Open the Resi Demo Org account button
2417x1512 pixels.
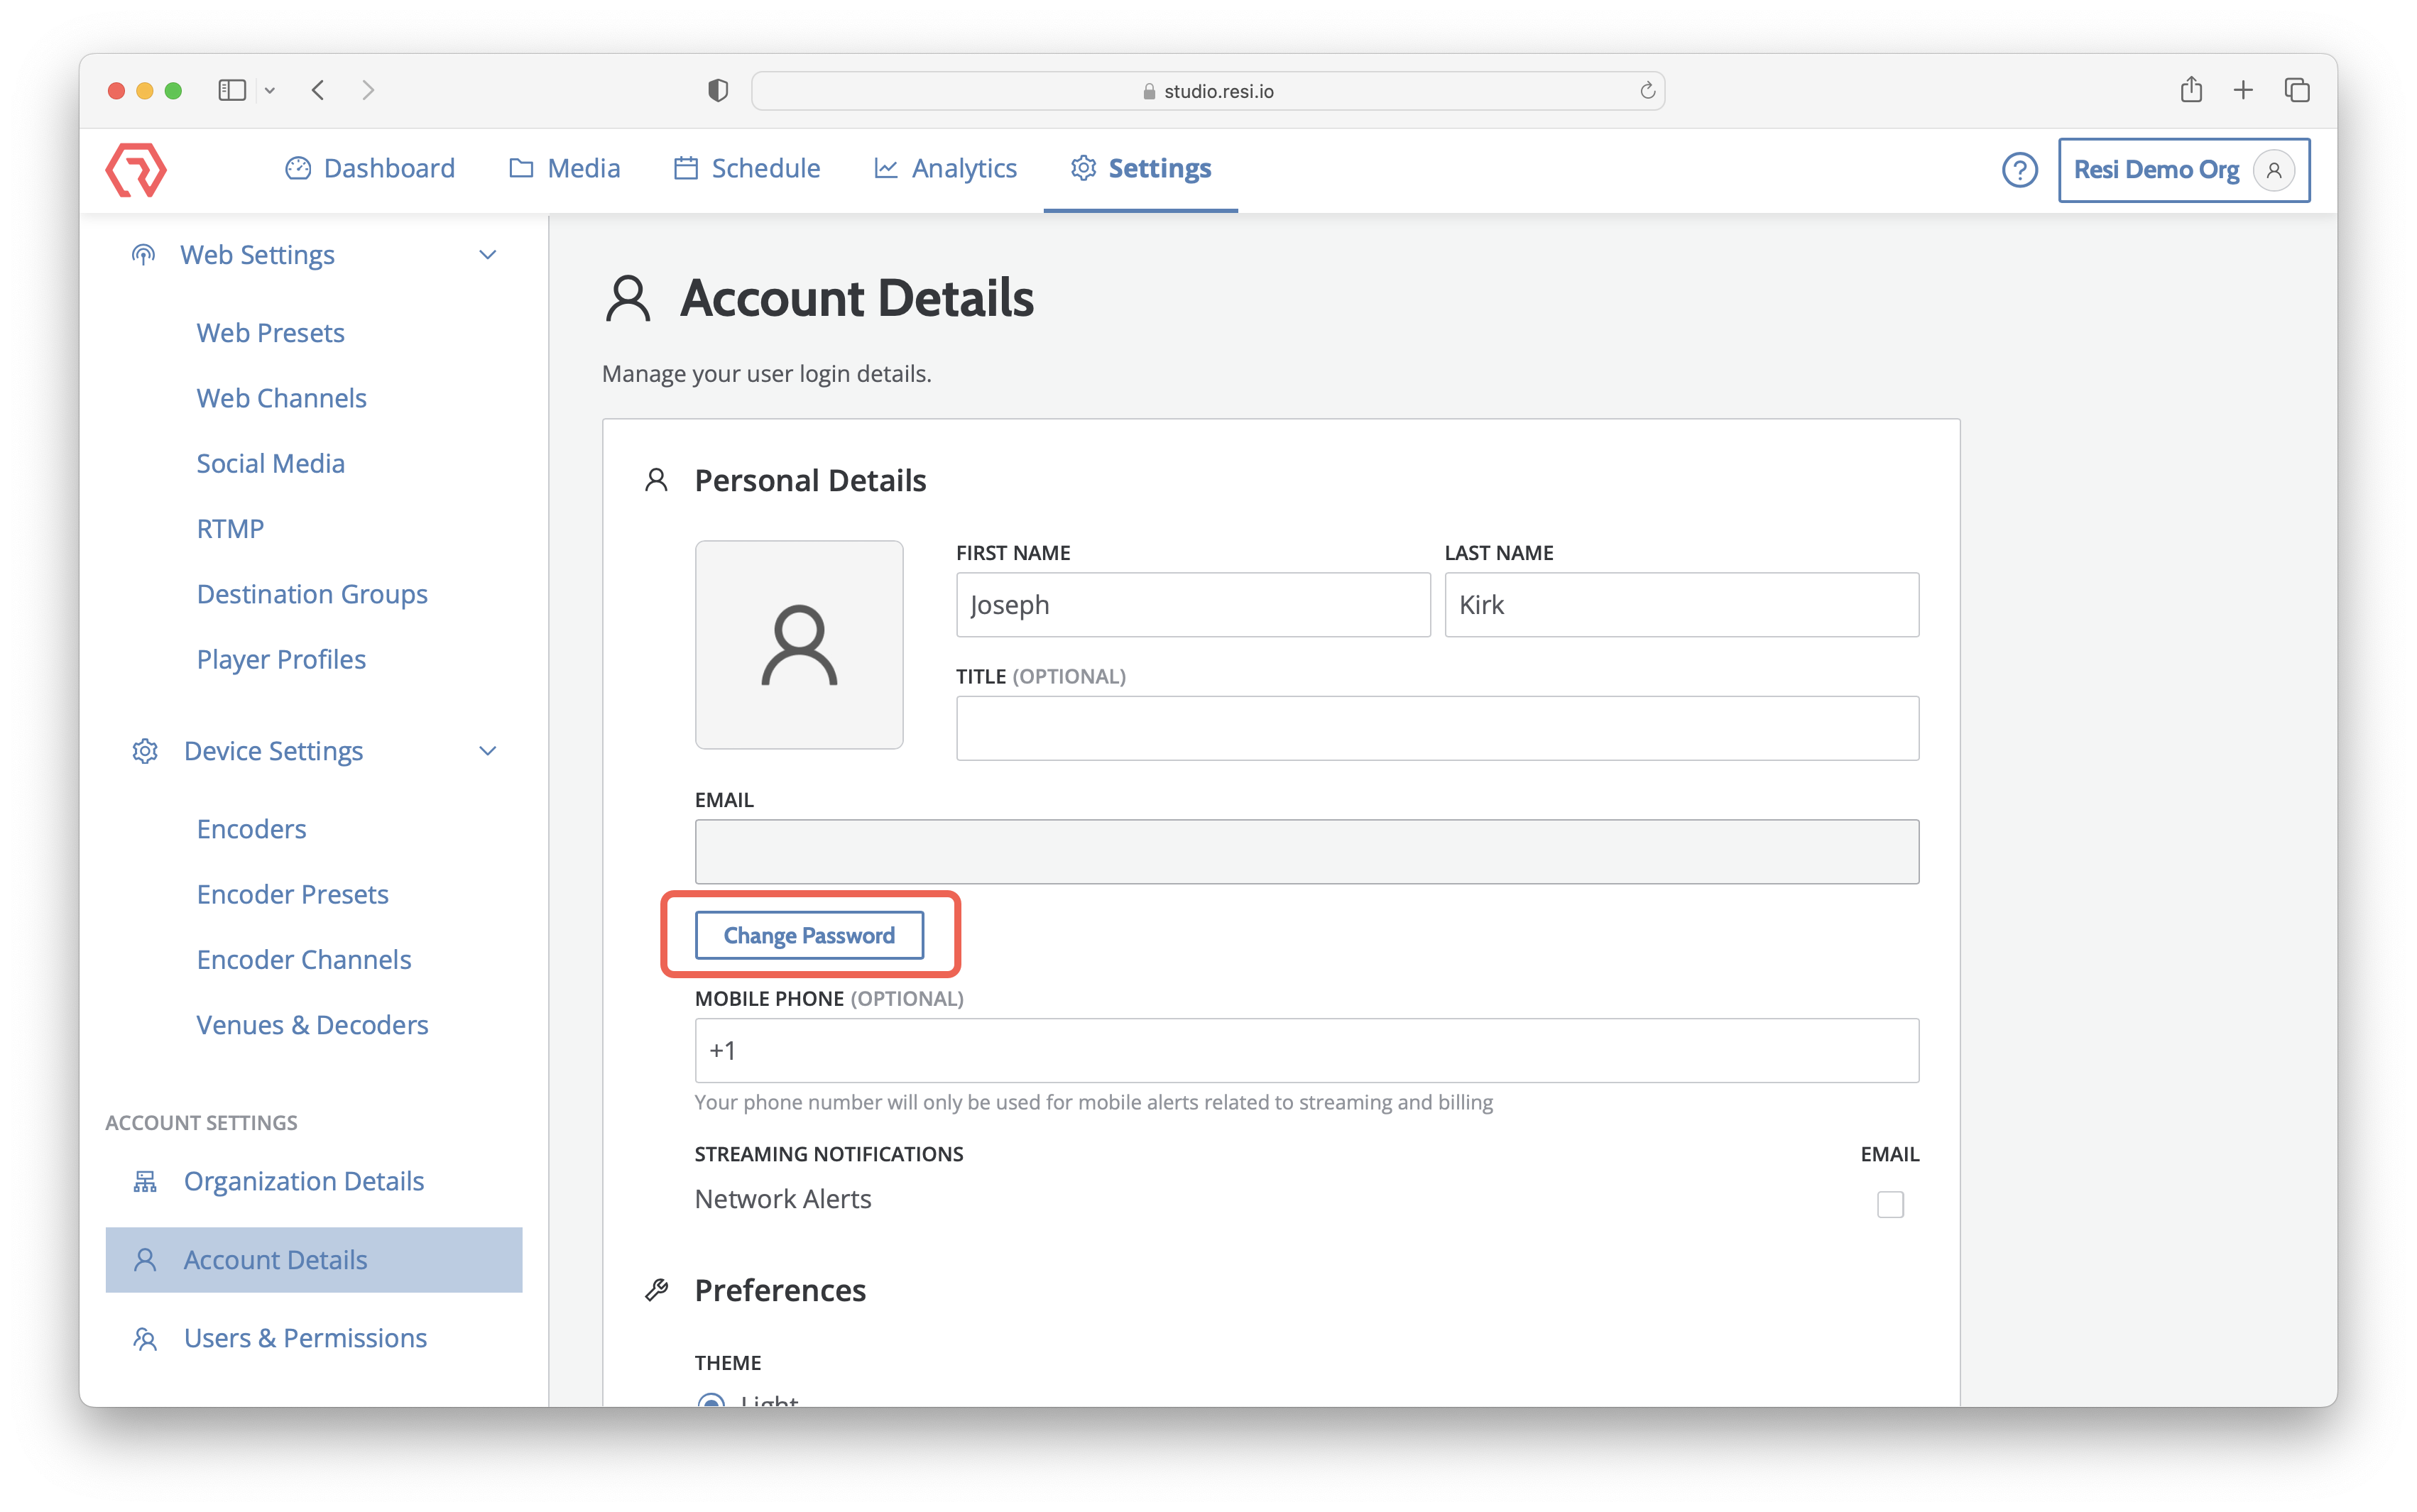click(2184, 169)
